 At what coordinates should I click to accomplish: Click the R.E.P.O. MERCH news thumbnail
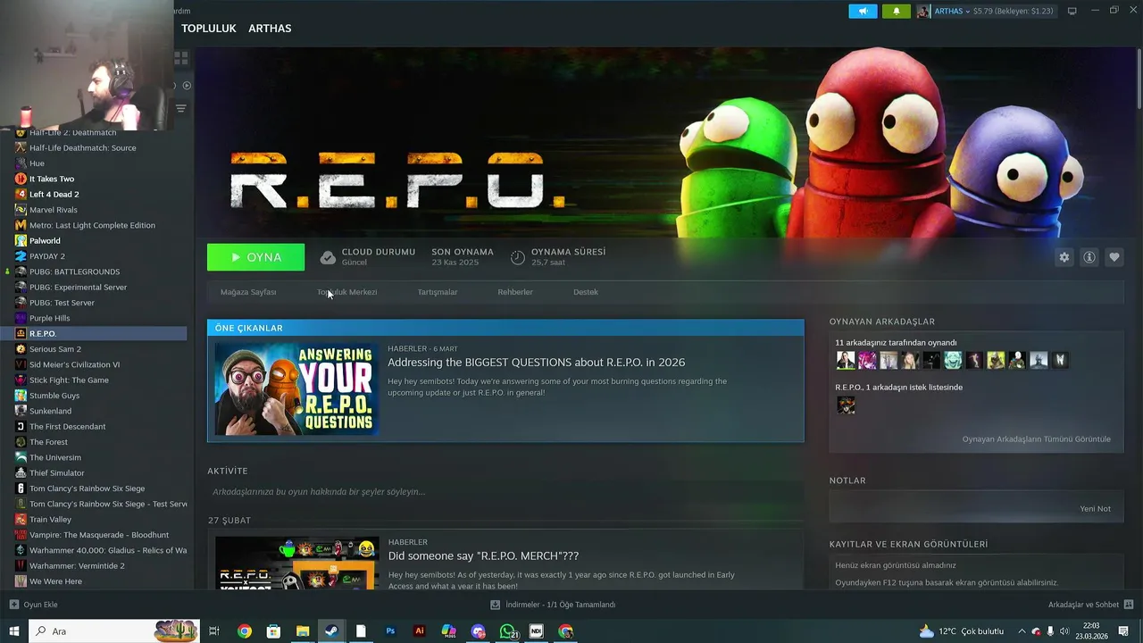pyautogui.click(x=296, y=563)
